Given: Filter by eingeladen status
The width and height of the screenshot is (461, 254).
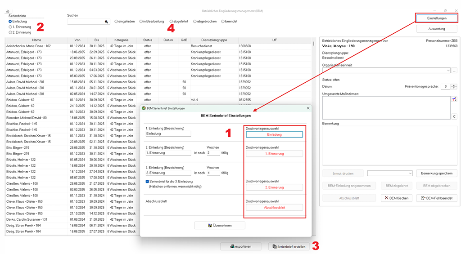Looking at the screenshot, I should (116, 22).
